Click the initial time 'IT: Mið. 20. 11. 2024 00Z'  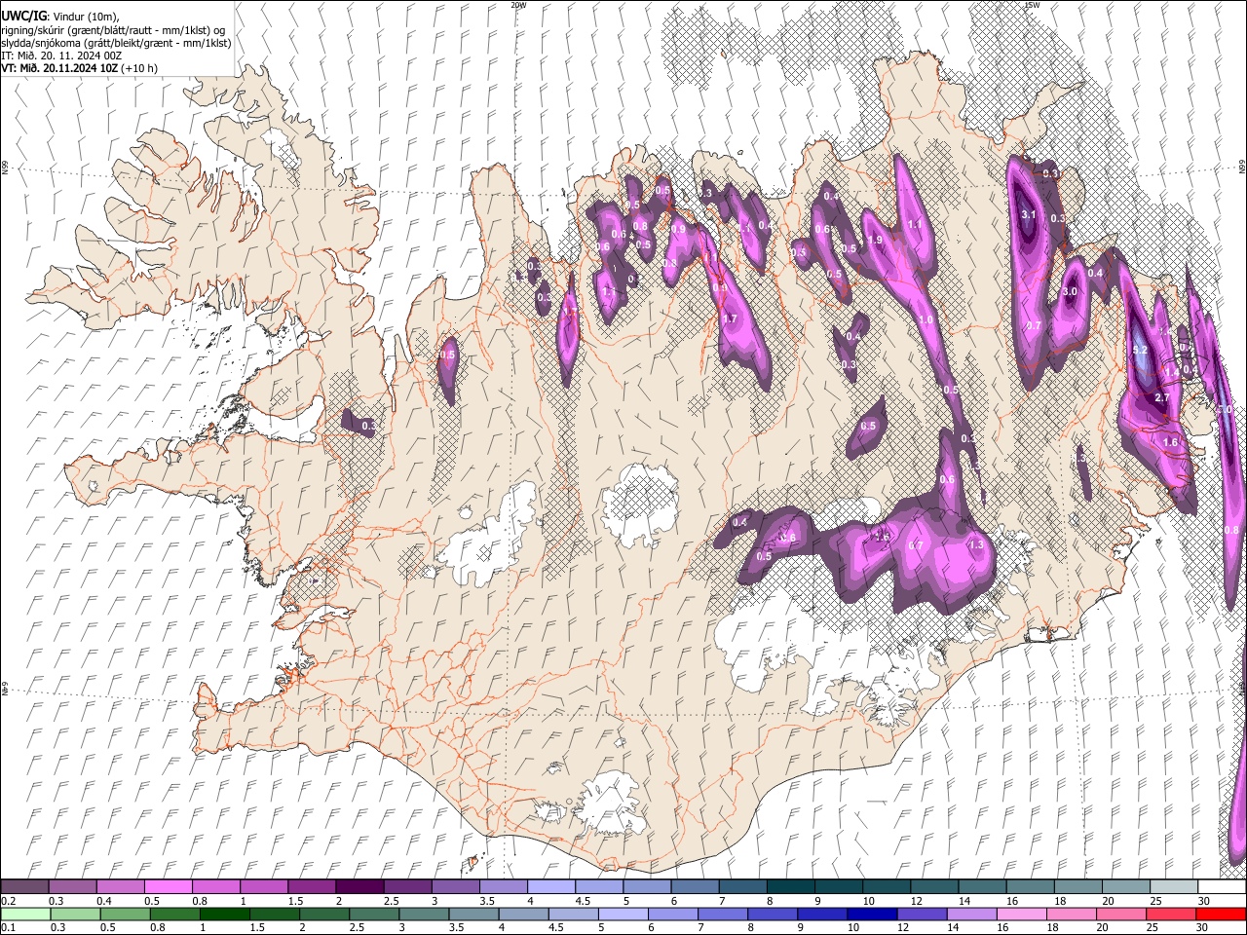click(61, 56)
